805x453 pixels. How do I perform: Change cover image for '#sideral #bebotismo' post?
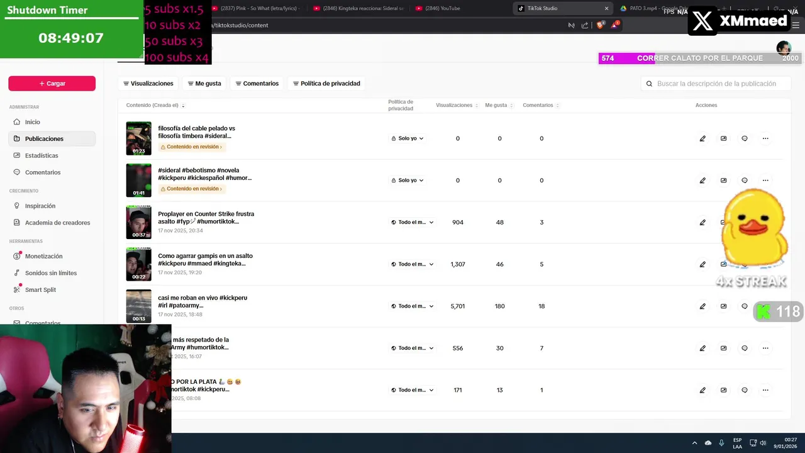point(723,181)
